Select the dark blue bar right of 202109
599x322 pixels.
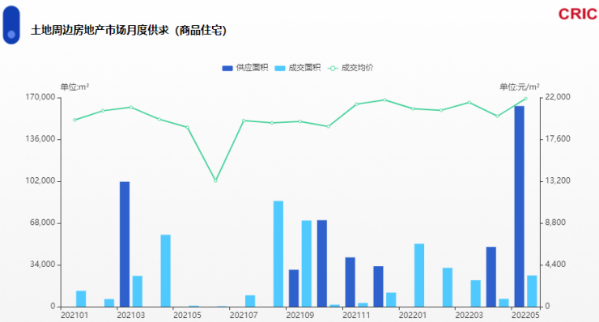pyautogui.click(x=322, y=263)
